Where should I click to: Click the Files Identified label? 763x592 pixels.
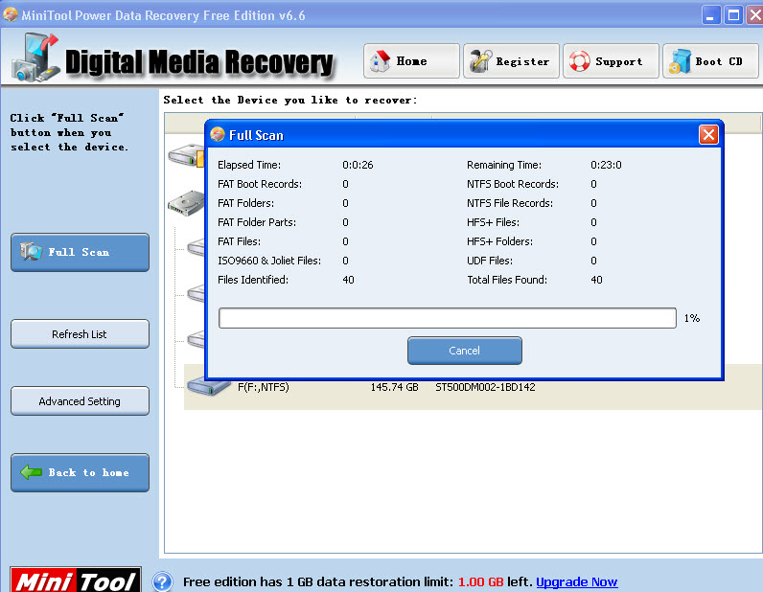(x=253, y=280)
